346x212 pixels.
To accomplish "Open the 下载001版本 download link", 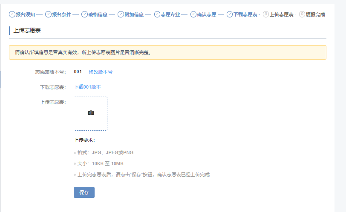I will (87, 87).
